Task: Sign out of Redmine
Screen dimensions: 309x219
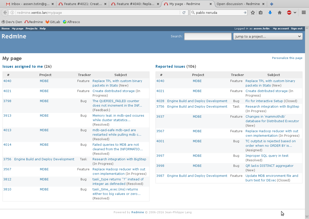Action: [x=296, y=28]
